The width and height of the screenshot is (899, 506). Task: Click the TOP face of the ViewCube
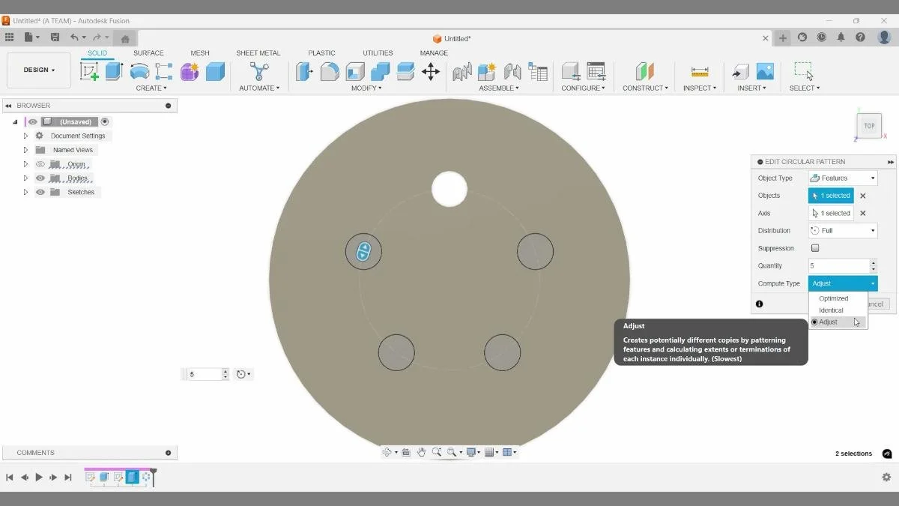868,126
